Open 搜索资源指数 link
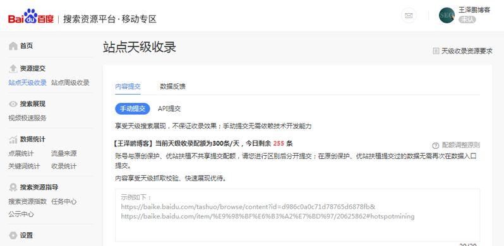504x246 pixels. pos(27,202)
